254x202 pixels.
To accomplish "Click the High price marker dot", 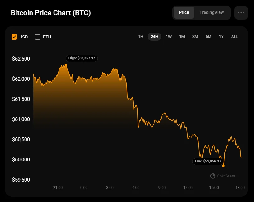I will click(66, 65).
